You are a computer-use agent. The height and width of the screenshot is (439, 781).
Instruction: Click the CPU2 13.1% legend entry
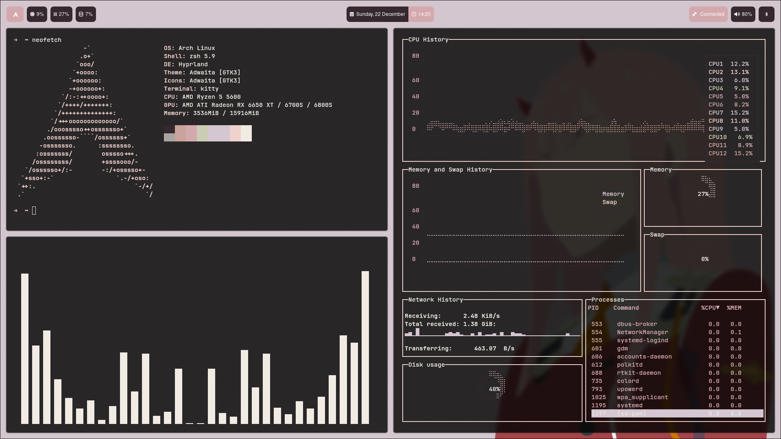tap(729, 72)
